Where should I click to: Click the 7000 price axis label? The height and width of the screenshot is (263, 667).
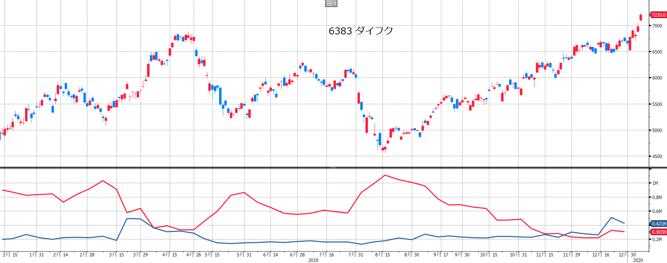[x=657, y=26]
